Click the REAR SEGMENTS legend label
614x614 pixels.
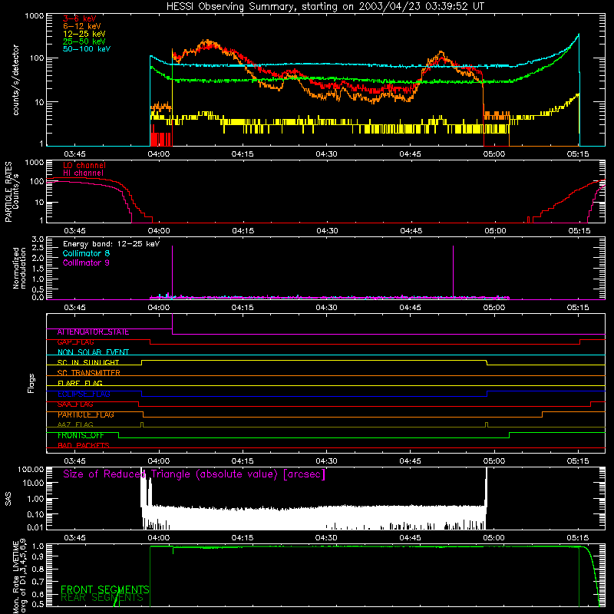click(102, 598)
